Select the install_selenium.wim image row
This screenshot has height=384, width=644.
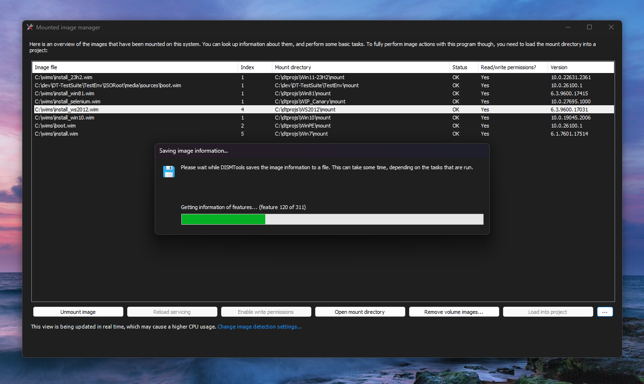[x=323, y=101]
